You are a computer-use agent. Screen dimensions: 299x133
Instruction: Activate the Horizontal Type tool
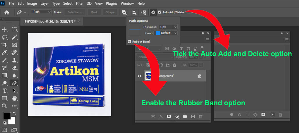[x=5, y=90]
